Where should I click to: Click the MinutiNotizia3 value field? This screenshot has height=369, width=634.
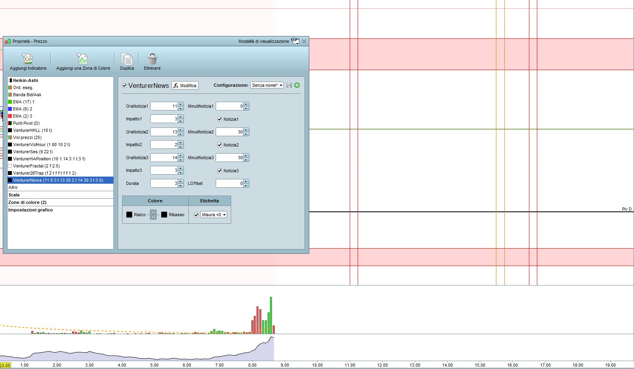[230, 158]
